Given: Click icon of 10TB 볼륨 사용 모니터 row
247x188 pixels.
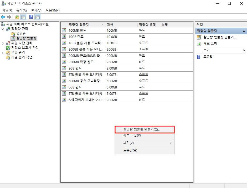Looking at the screenshot, I should click(x=64, y=43).
